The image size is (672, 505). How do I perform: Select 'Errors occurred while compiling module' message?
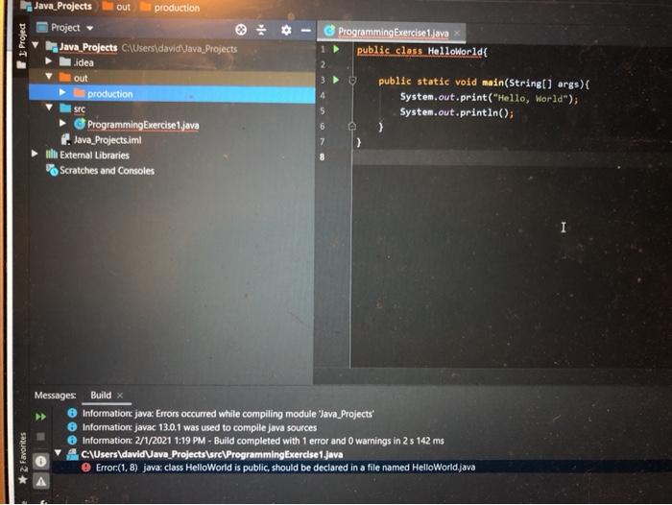click(228, 414)
